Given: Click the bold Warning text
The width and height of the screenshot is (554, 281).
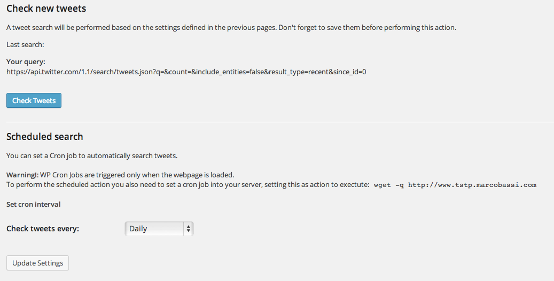Looking at the screenshot, I should pyautogui.click(x=22, y=175).
